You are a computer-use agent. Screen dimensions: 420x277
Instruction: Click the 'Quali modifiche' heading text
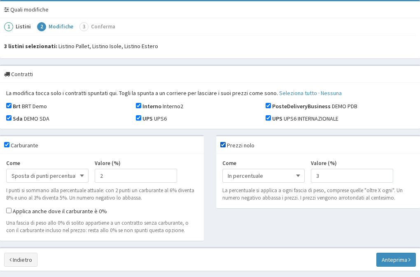click(30, 10)
